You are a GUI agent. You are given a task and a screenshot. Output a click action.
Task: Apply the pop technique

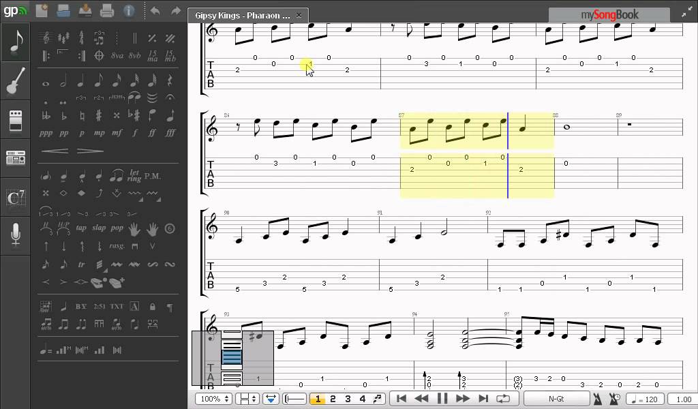(117, 228)
